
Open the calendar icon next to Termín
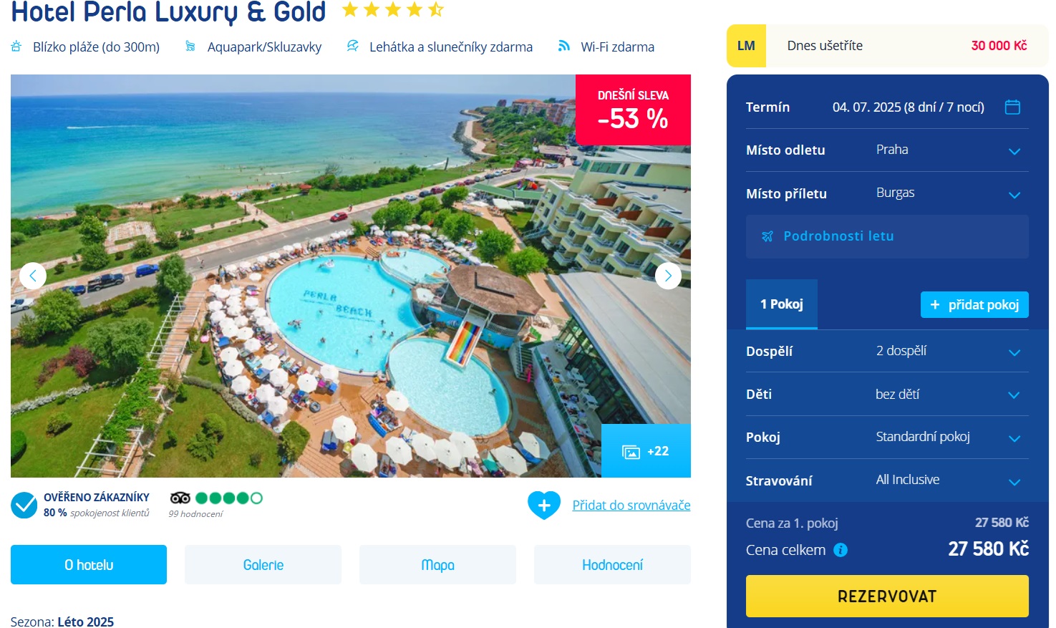(x=1012, y=107)
